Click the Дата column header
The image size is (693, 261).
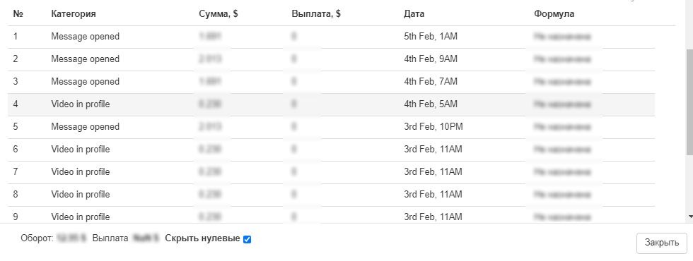pyautogui.click(x=414, y=13)
